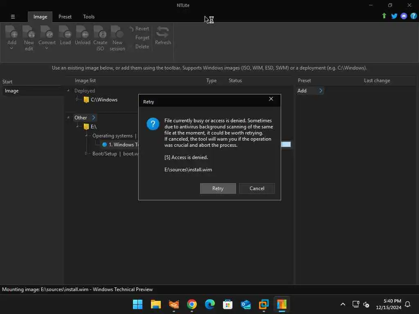
Task: Click the mounting progress bar
Action: [286, 144]
